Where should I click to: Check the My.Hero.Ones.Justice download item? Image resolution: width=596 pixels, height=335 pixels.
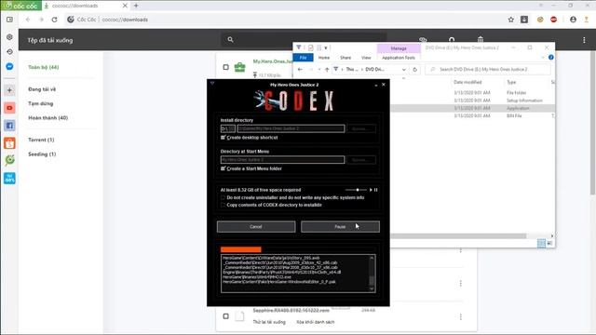(225, 67)
